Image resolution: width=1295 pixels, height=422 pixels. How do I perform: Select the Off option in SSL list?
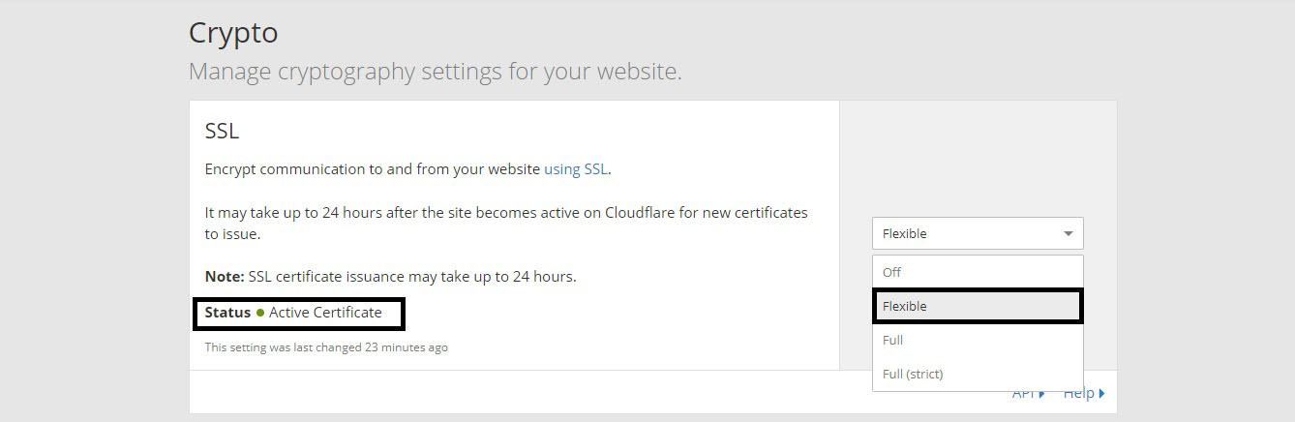[978, 272]
